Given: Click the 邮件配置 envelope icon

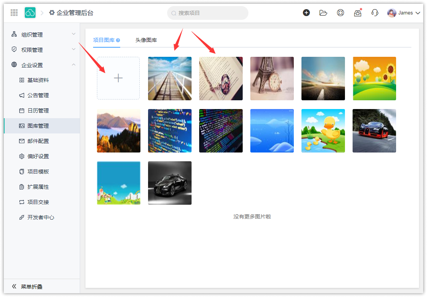Looking at the screenshot, I should point(22,141).
